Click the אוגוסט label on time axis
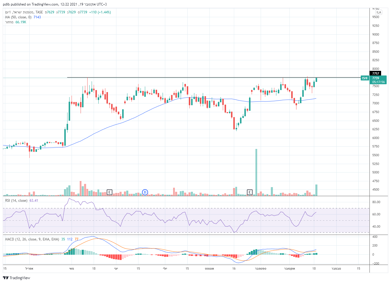The image size is (391, 283). pyautogui.click(x=209, y=268)
